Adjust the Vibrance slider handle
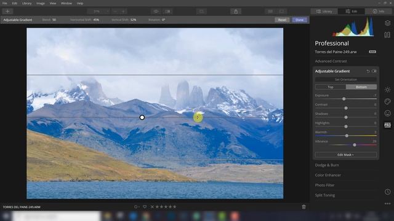The image size is (394, 221). (x=355, y=145)
